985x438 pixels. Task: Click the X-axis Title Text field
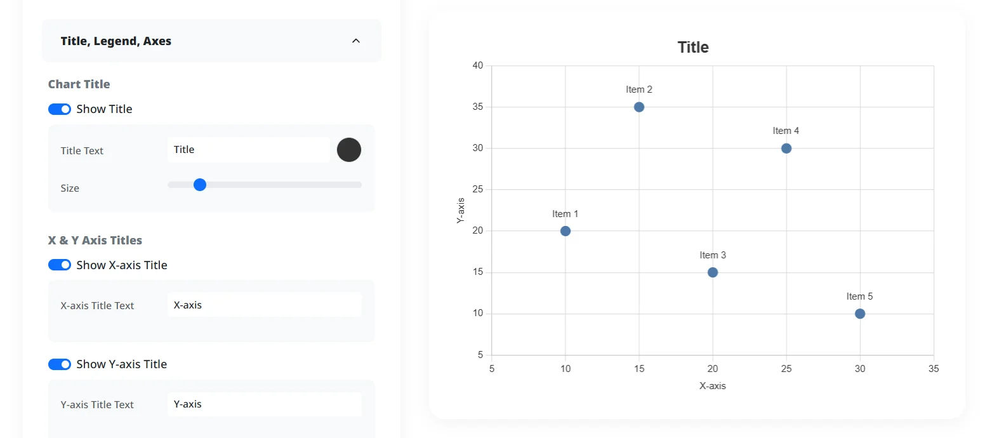tap(265, 305)
